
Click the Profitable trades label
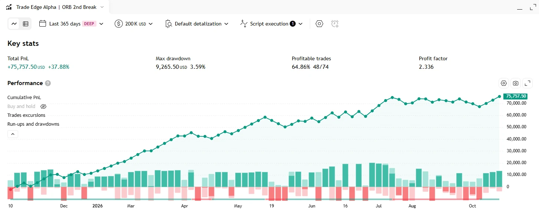click(x=312, y=58)
